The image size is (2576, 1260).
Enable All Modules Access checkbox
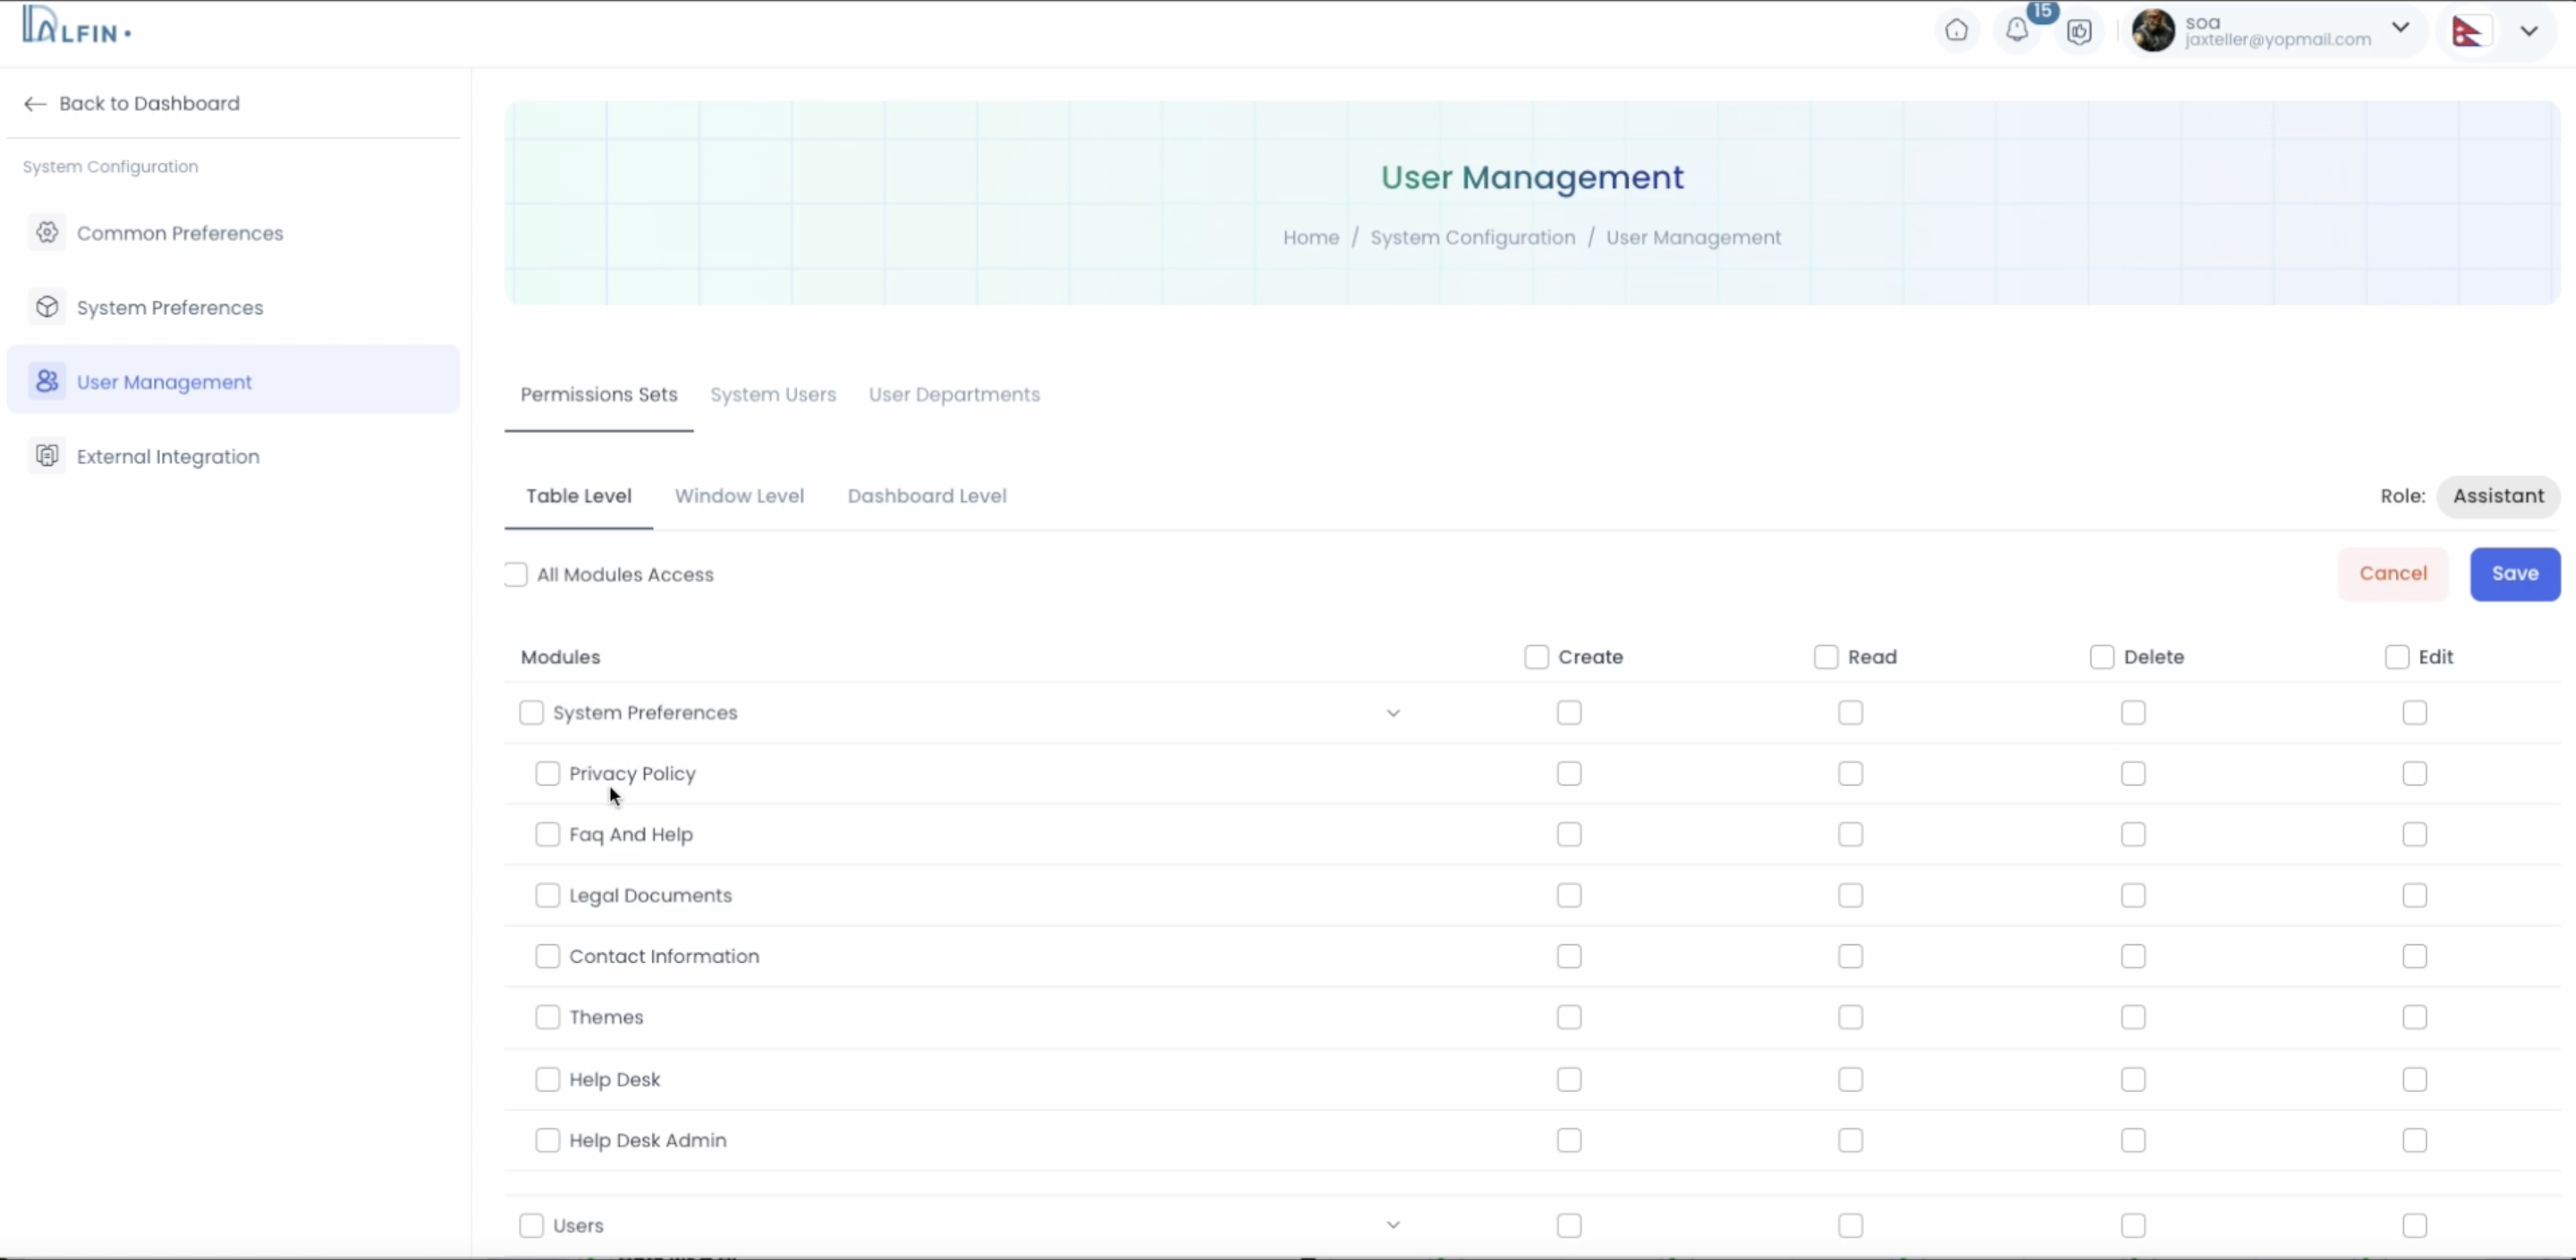click(516, 575)
